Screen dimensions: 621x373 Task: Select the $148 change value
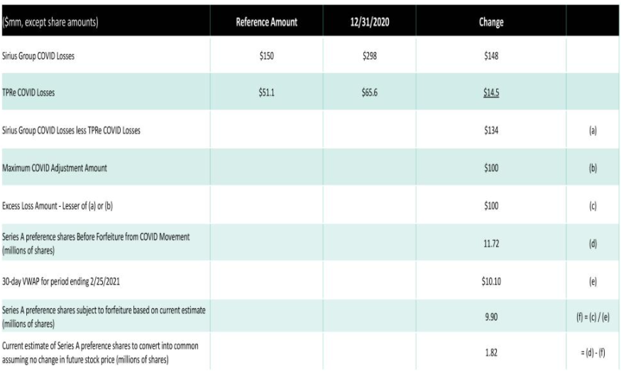pos(491,57)
